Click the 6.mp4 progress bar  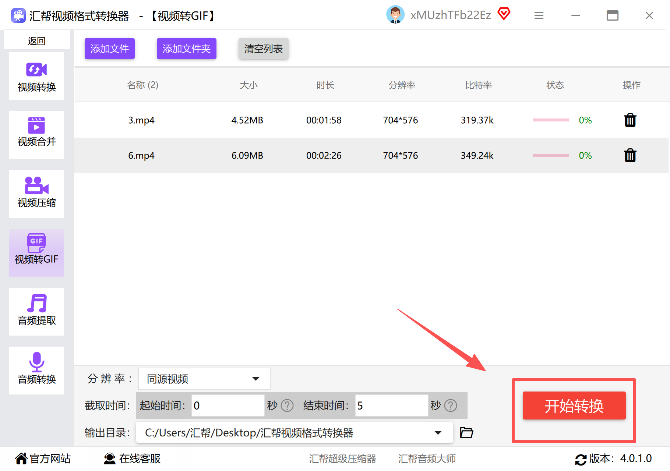coord(551,155)
